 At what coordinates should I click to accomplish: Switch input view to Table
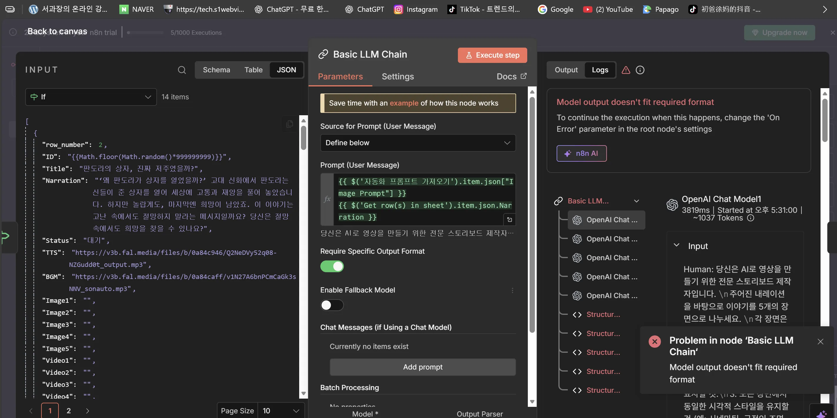(253, 70)
